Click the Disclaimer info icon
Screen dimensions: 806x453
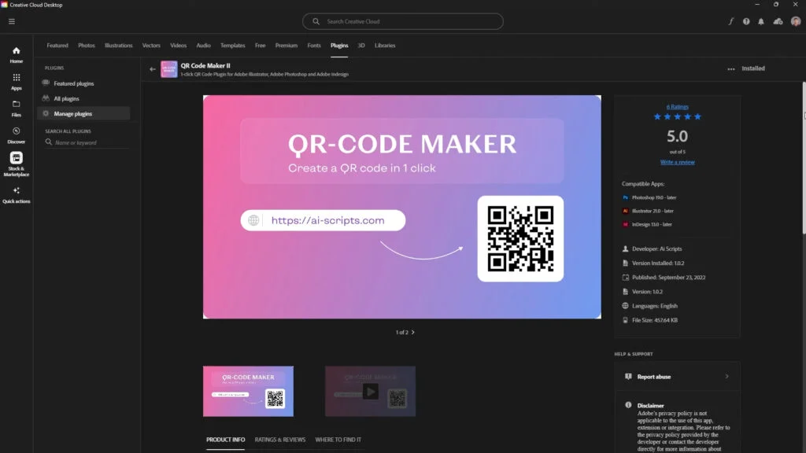click(x=628, y=405)
